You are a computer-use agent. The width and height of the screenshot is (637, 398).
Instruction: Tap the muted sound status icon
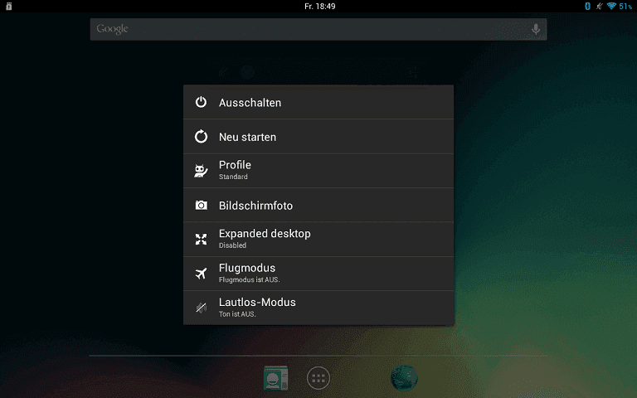point(599,6)
